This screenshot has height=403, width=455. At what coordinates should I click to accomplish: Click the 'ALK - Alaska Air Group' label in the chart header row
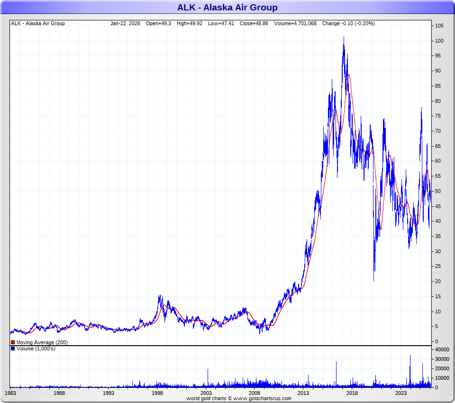pyautogui.click(x=38, y=24)
